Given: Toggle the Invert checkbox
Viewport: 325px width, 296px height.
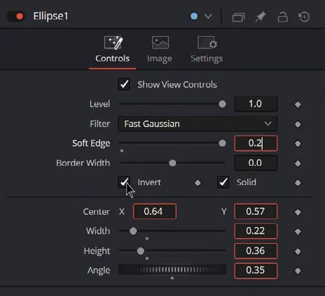Looking at the screenshot, I should 124,183.
